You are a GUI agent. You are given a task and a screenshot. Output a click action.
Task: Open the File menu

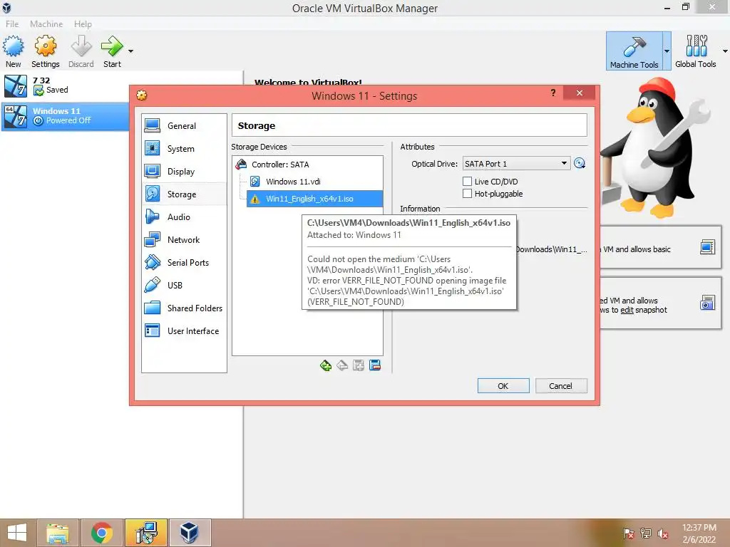(12, 24)
